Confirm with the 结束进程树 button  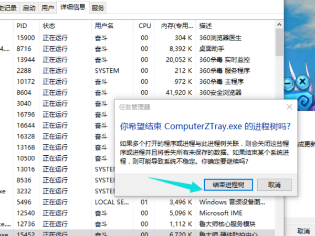coord(228,185)
